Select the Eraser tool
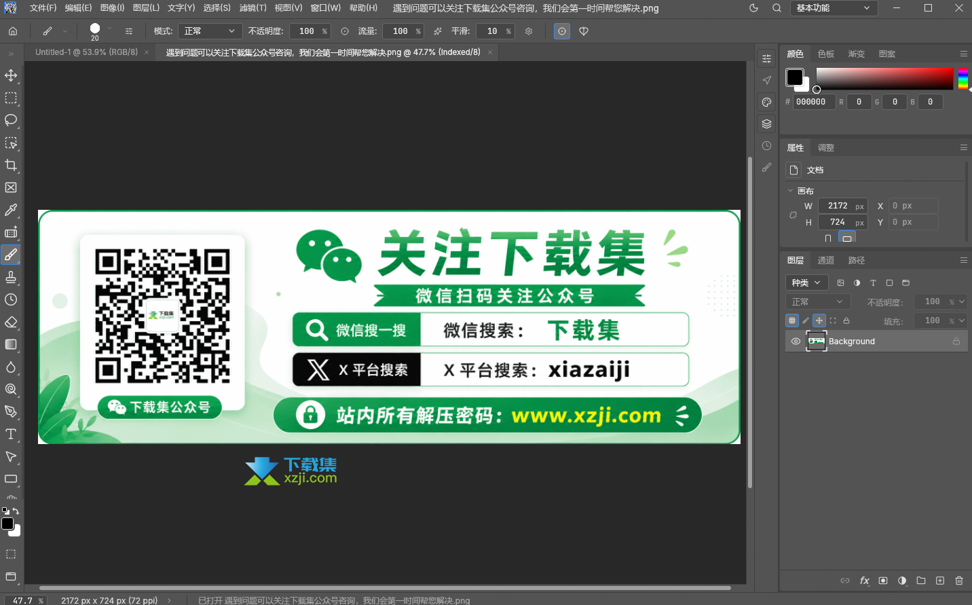The image size is (972, 605). click(x=11, y=322)
